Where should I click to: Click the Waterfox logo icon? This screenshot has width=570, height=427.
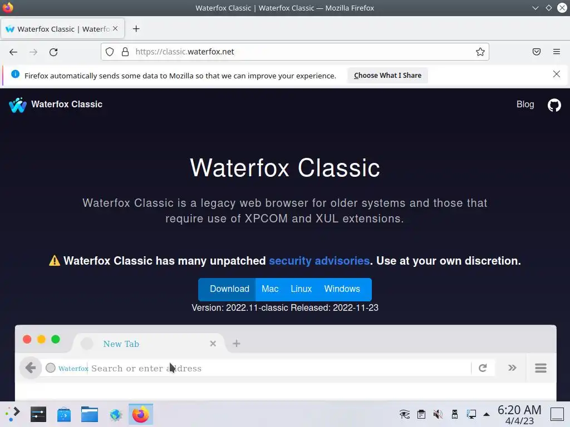point(17,105)
